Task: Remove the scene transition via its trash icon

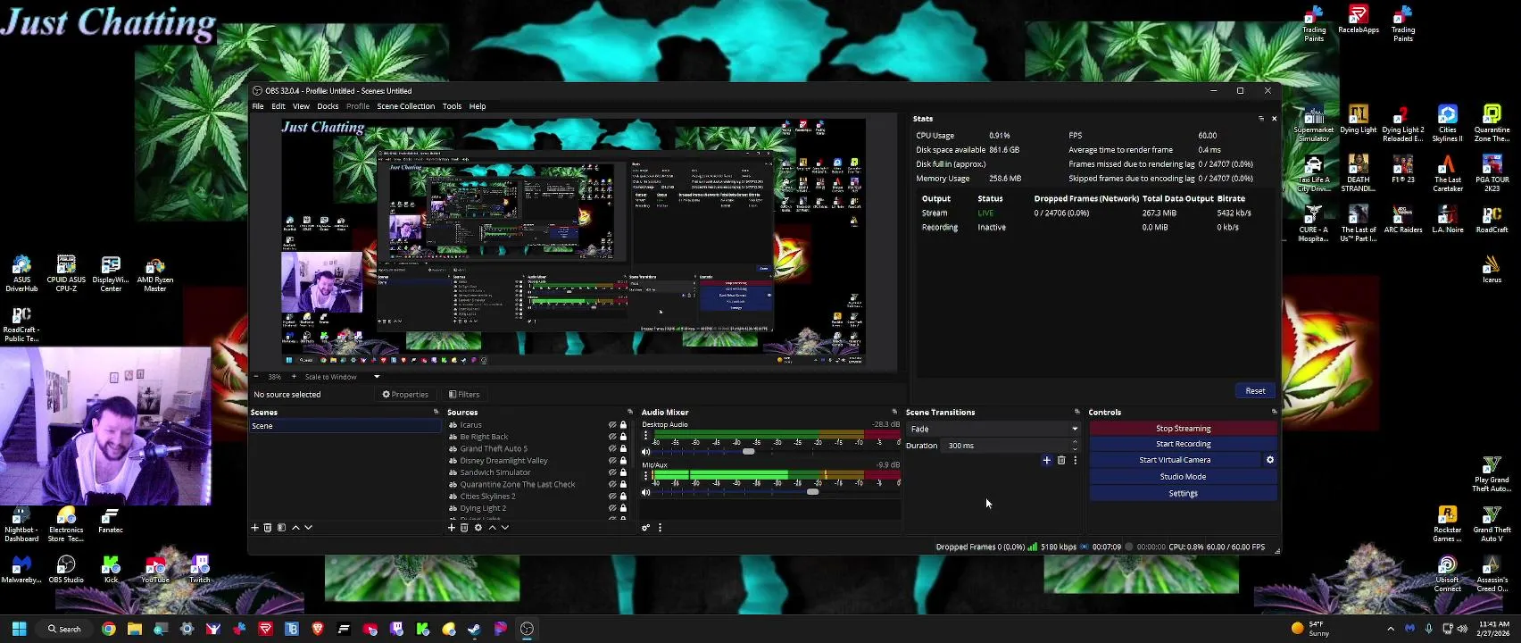Action: tap(1061, 461)
